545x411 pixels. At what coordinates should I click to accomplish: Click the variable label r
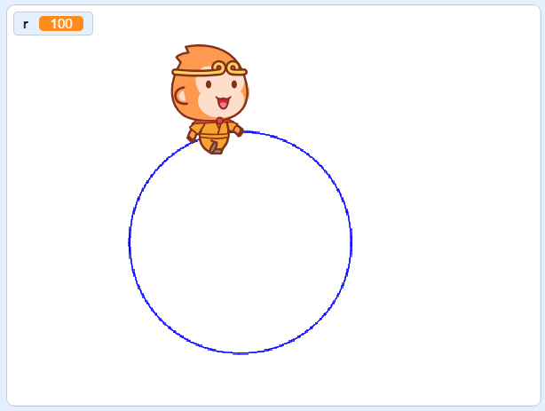click(26, 24)
